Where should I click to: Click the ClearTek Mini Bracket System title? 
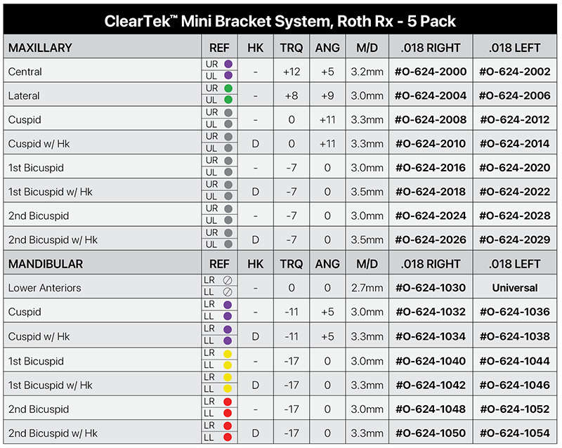coord(280,21)
